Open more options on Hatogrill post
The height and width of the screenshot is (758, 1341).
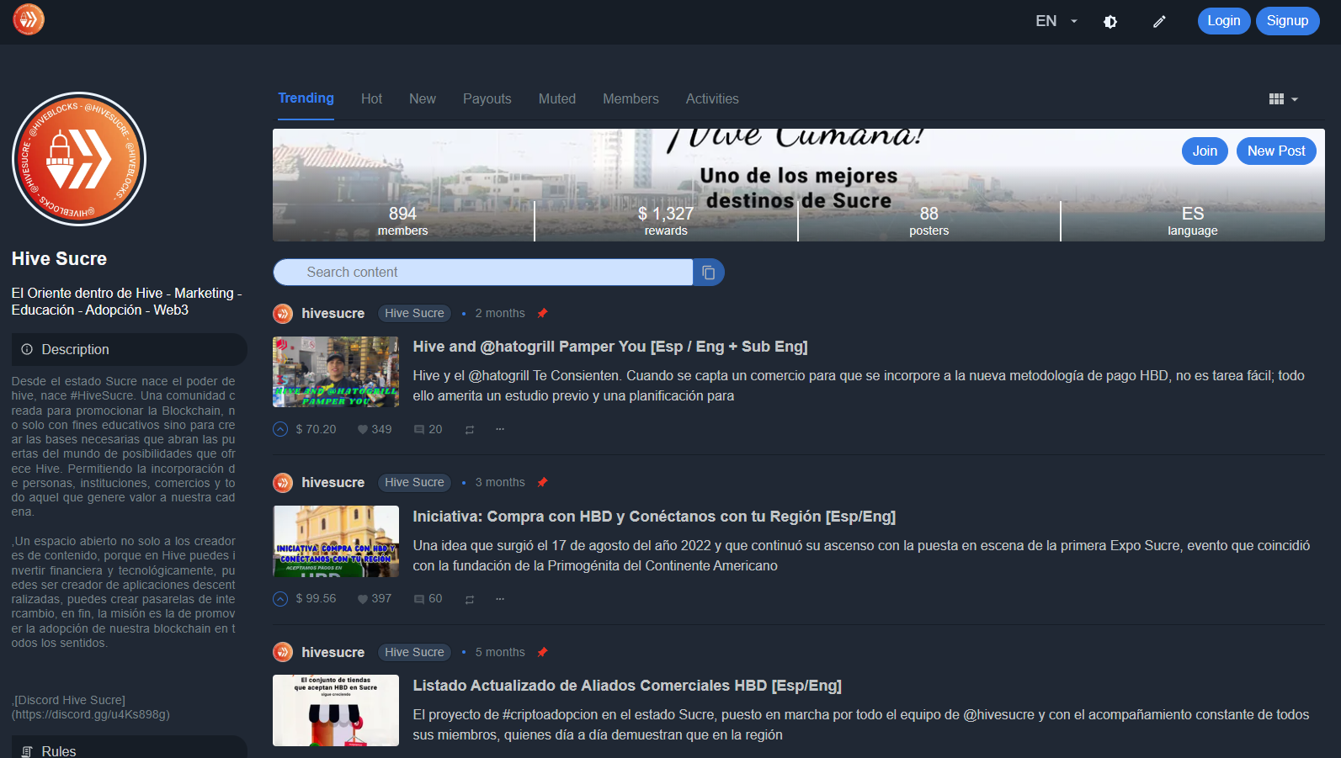[x=500, y=429]
